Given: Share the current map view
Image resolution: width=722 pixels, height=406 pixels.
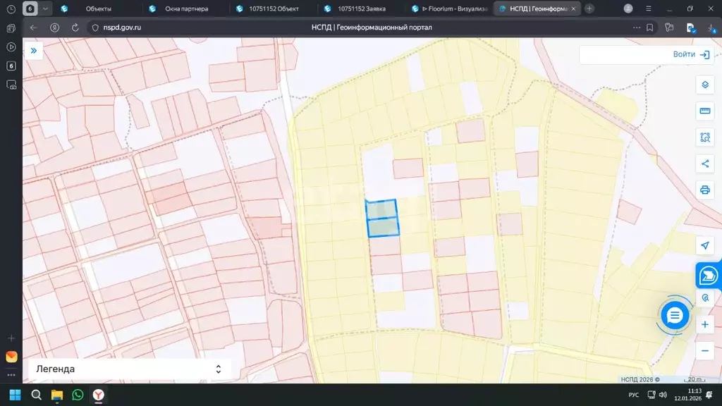Looking at the screenshot, I should point(704,164).
